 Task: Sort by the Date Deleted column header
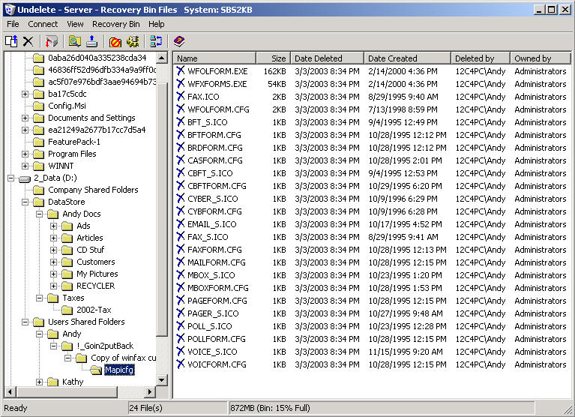tap(328, 58)
